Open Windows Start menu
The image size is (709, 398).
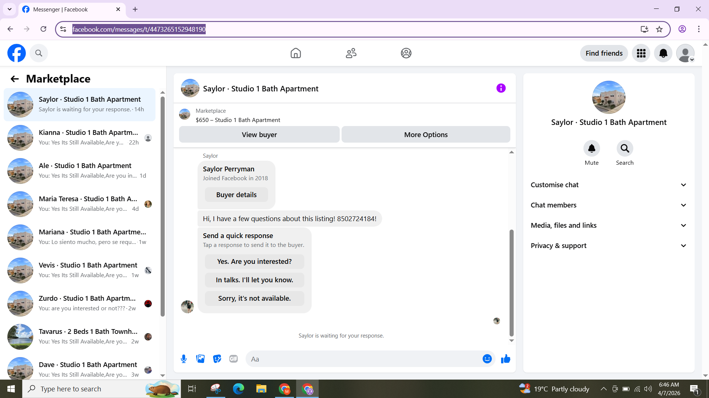click(x=11, y=389)
